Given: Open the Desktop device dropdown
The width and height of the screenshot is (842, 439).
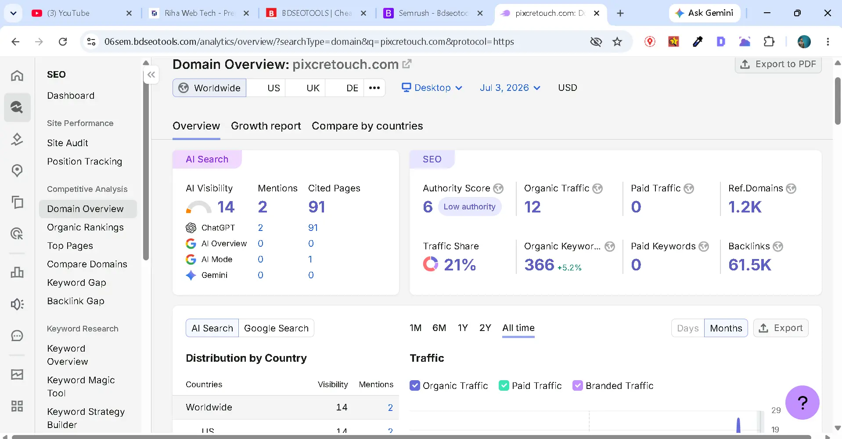Looking at the screenshot, I should pos(432,88).
